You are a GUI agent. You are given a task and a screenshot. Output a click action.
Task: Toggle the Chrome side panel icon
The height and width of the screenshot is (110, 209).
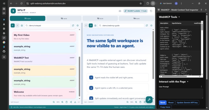153,3
